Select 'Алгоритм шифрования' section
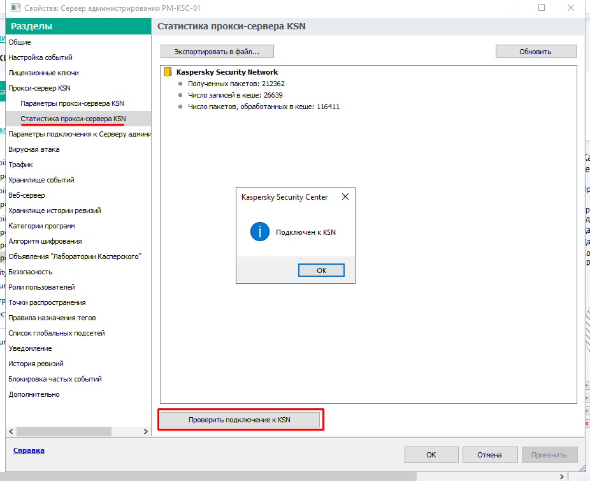590x481 pixels. pyautogui.click(x=78, y=241)
